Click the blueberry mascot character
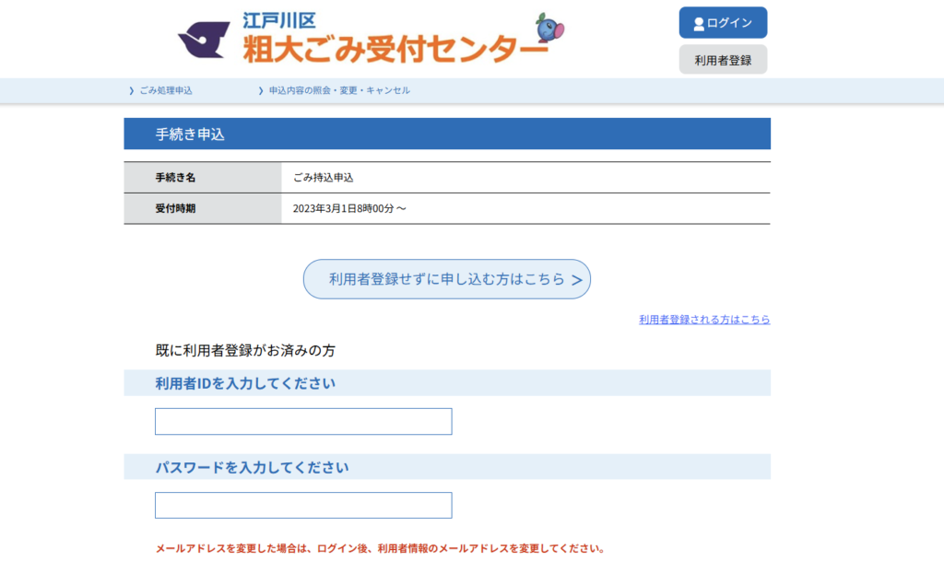This screenshot has width=944, height=573. (x=550, y=29)
